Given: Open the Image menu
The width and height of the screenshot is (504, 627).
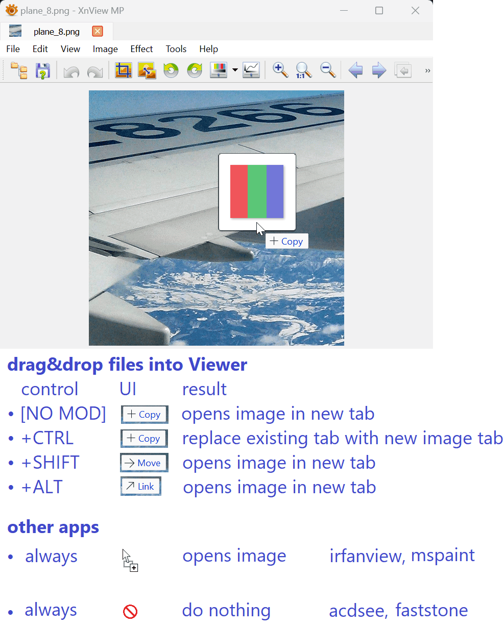Looking at the screenshot, I should pos(105,49).
